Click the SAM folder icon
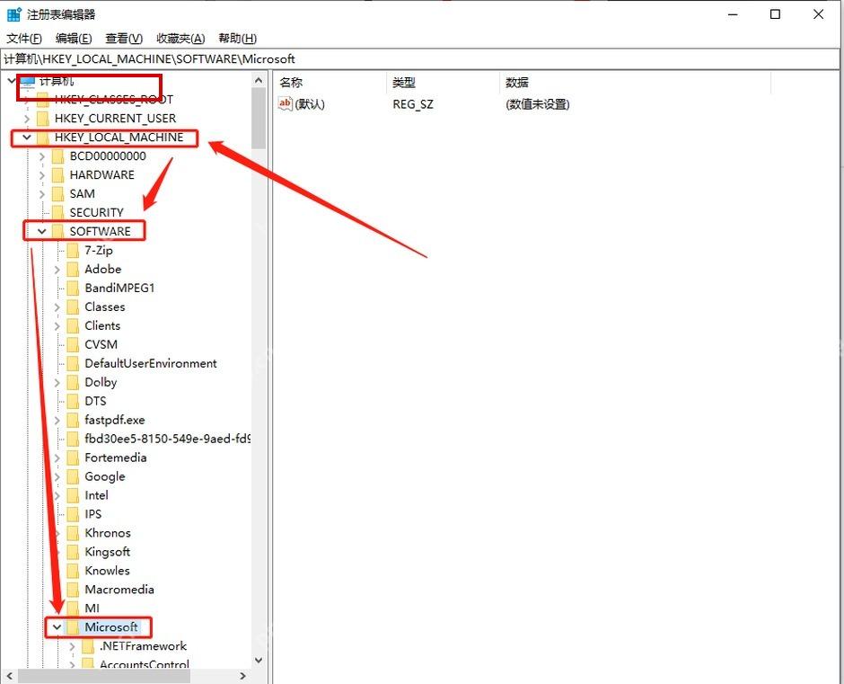844x684 pixels. point(57,194)
